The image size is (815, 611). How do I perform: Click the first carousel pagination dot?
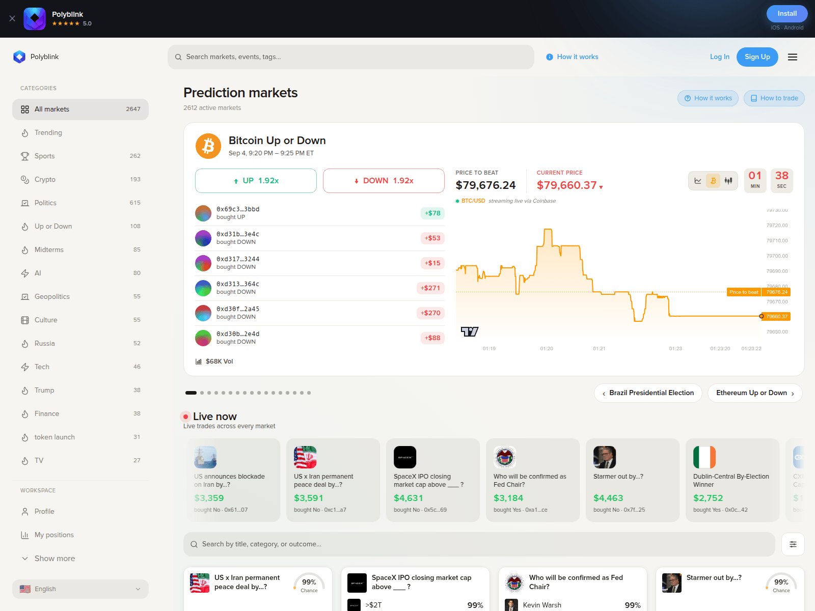(x=191, y=393)
